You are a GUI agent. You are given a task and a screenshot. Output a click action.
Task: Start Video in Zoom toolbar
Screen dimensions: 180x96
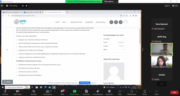17,93
